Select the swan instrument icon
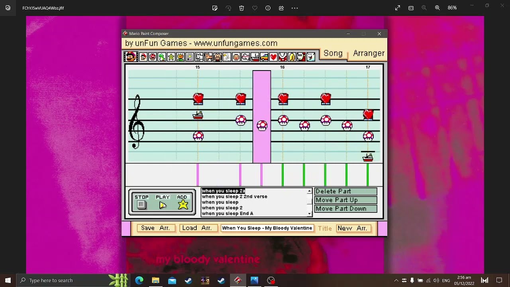 tap(227, 57)
